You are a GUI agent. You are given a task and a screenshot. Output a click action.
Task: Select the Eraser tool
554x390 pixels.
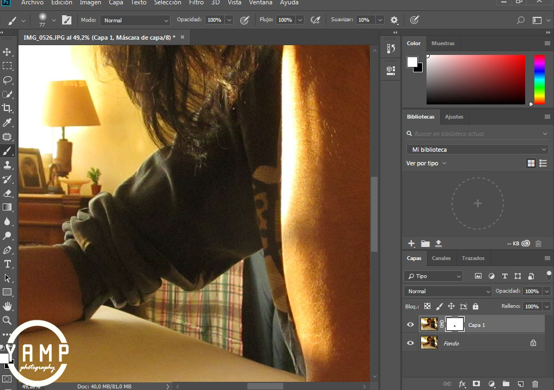(x=7, y=193)
